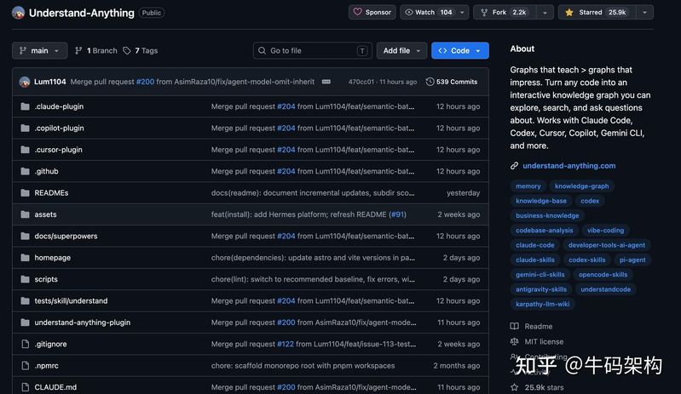Click the Sponsor heart button
The width and height of the screenshot is (681, 394).
(372, 12)
